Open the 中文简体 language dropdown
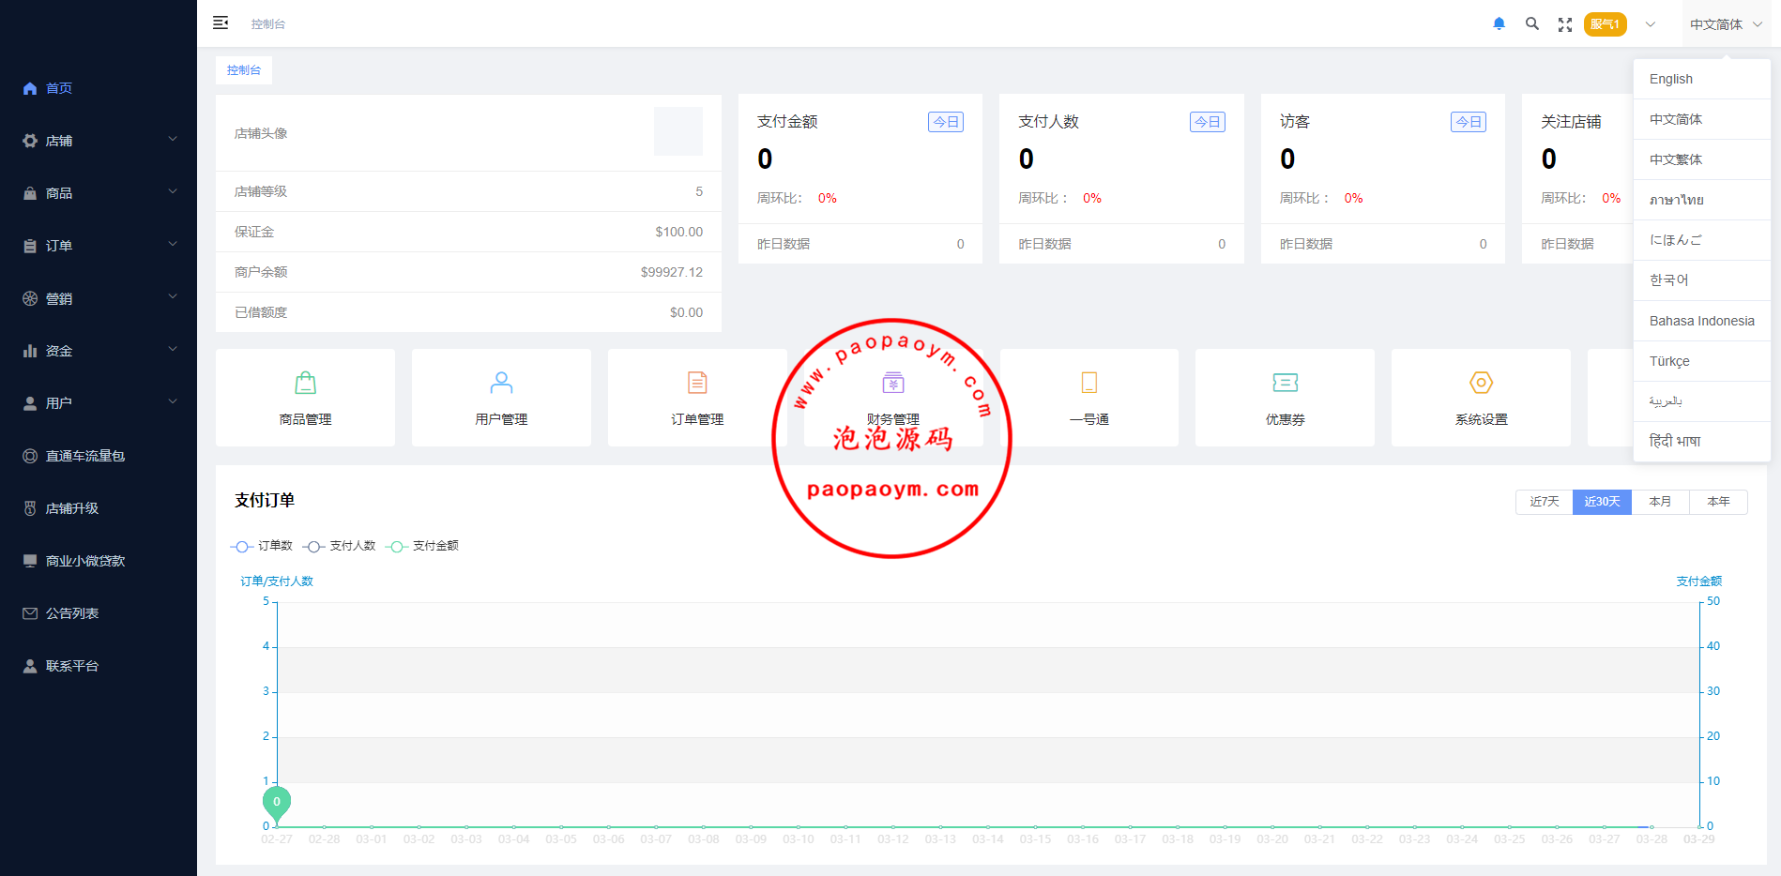Screen dimensions: 1781x876 click(x=1725, y=24)
